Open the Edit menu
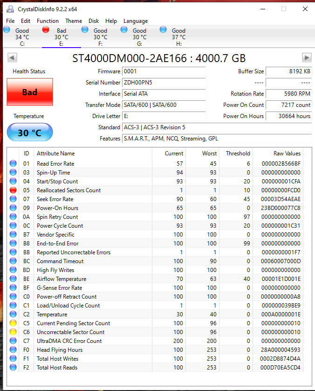This screenshot has height=391, width=315. click(x=26, y=21)
